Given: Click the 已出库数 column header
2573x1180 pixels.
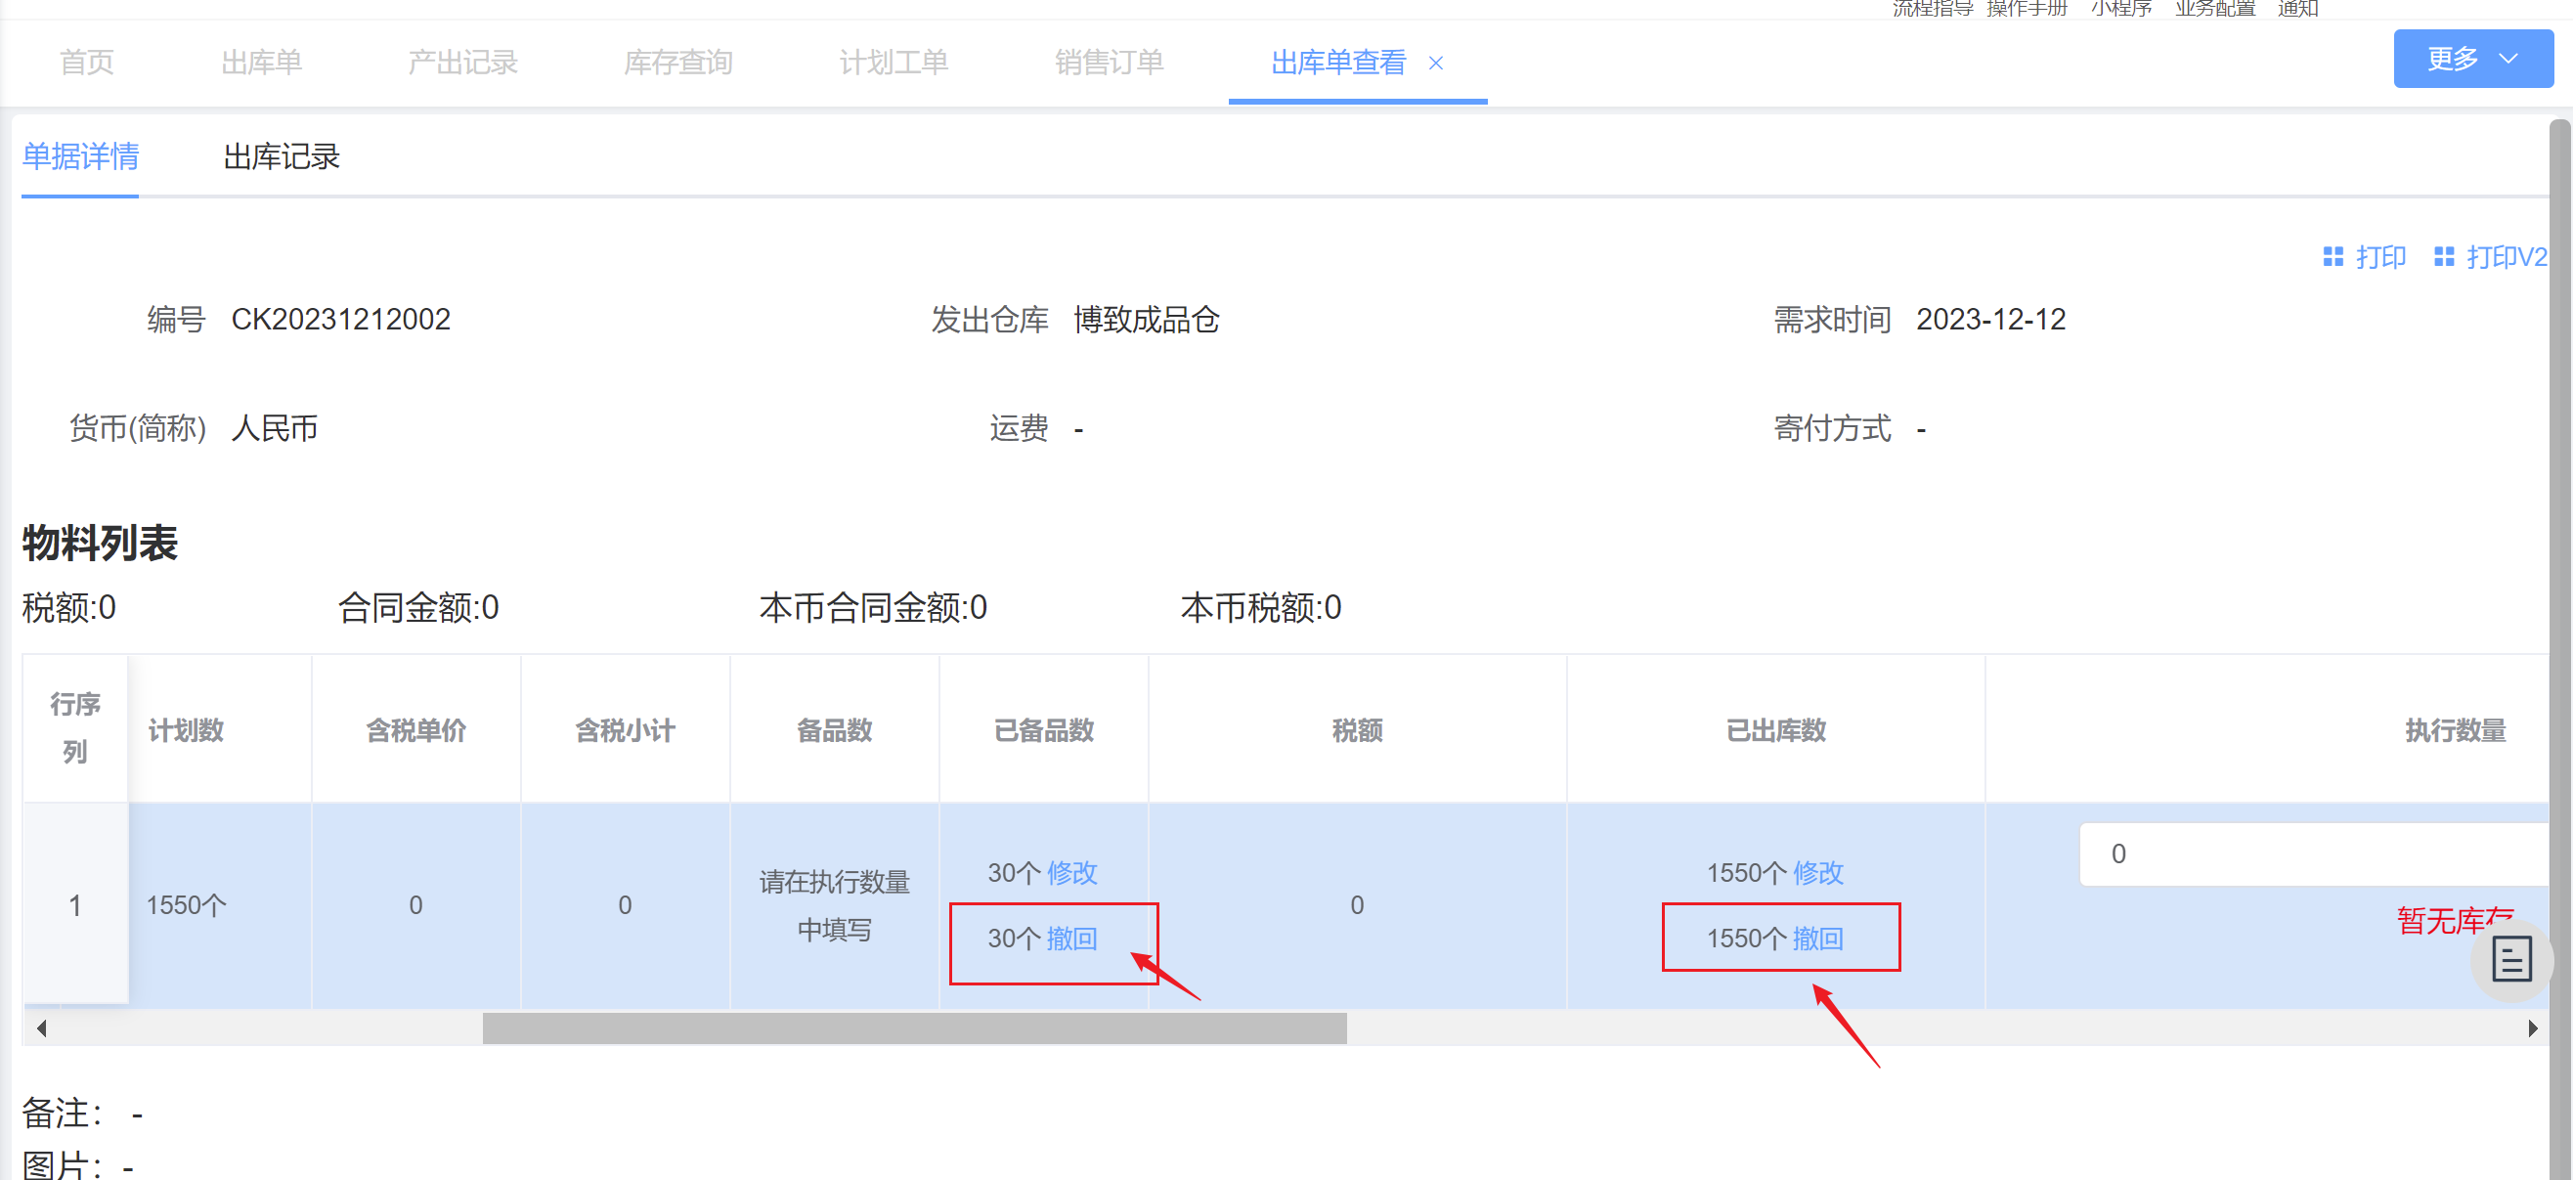Looking at the screenshot, I should (x=1776, y=730).
